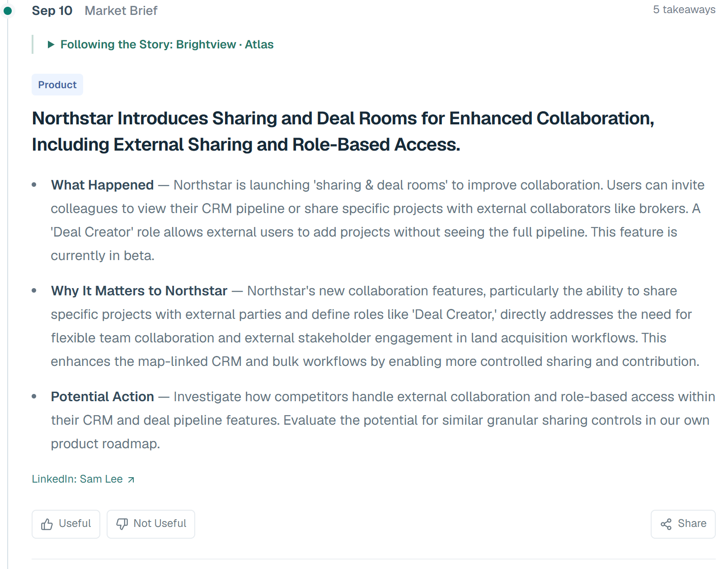723x569 pixels.
Task: Click the Atlas name in the story line
Action: click(259, 44)
